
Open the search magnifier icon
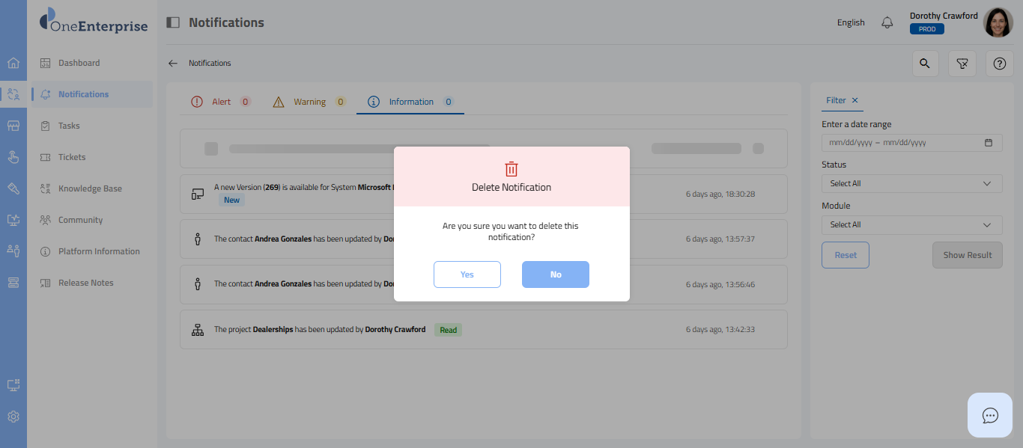point(925,64)
